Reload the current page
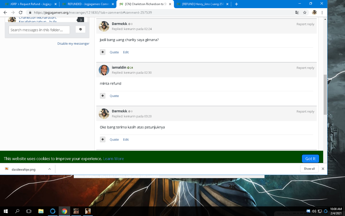Screen dimensions: 345x216 [x=20, y=12]
